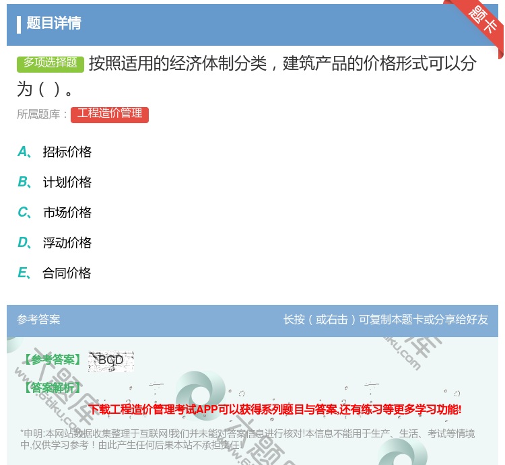Select option C 市场价格

(x=54, y=213)
